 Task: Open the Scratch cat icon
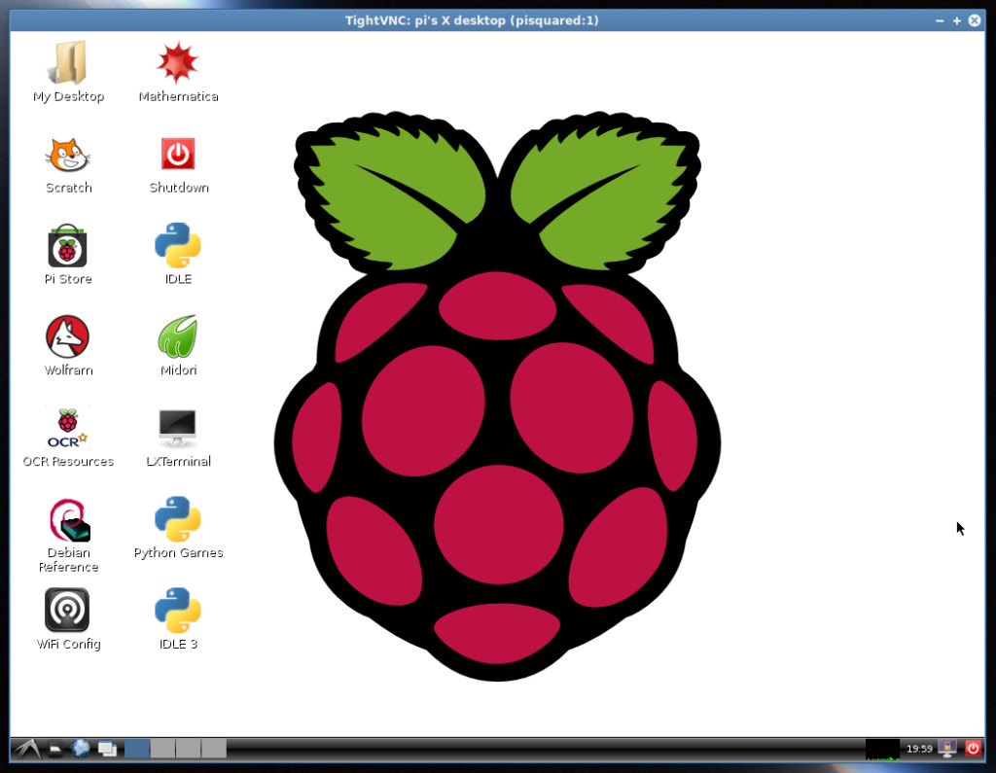tap(68, 155)
